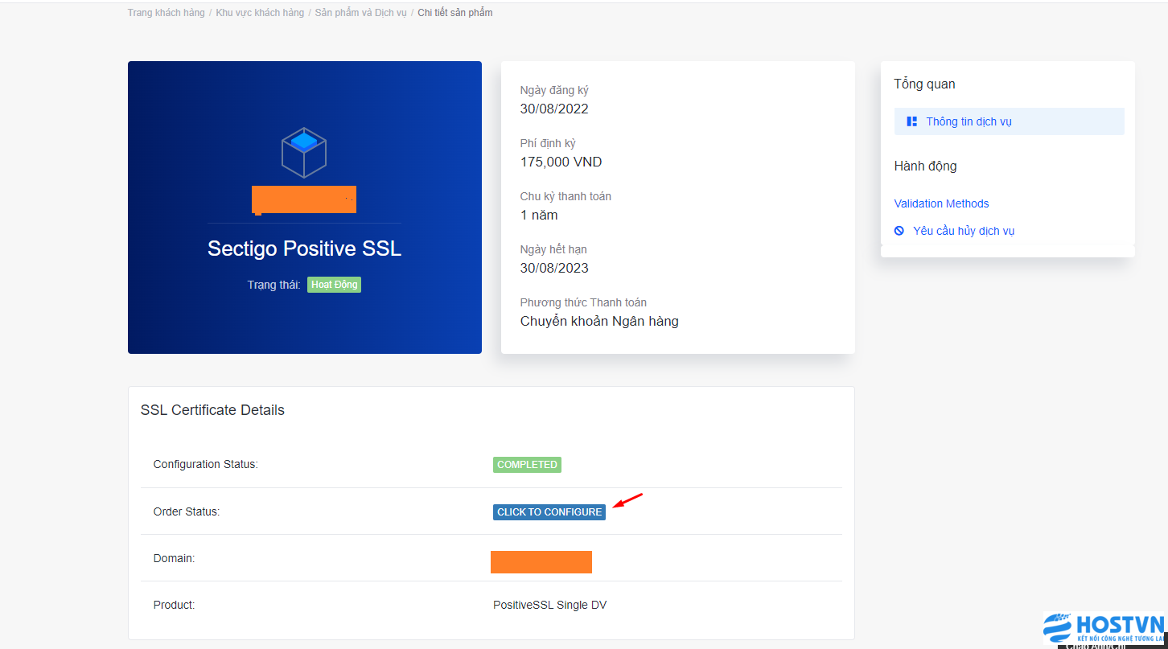
Task: Click the Domain label
Action: pyautogui.click(x=174, y=558)
